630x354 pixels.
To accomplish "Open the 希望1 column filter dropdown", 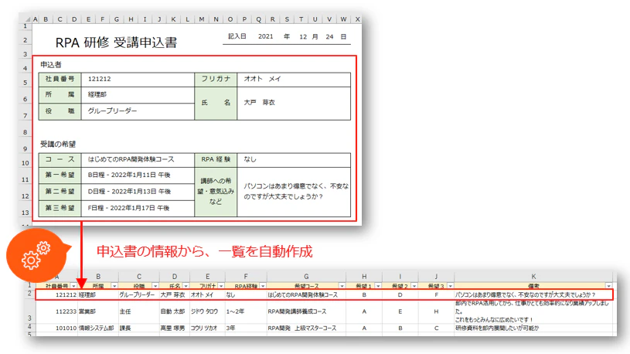I will 378,286.
